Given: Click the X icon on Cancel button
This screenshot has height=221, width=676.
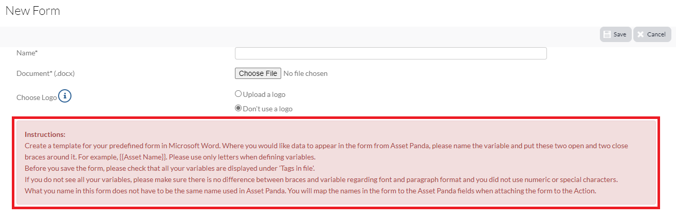Looking at the screenshot, I should 641,34.
